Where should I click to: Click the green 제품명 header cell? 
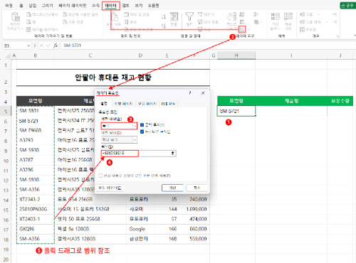click(291, 101)
